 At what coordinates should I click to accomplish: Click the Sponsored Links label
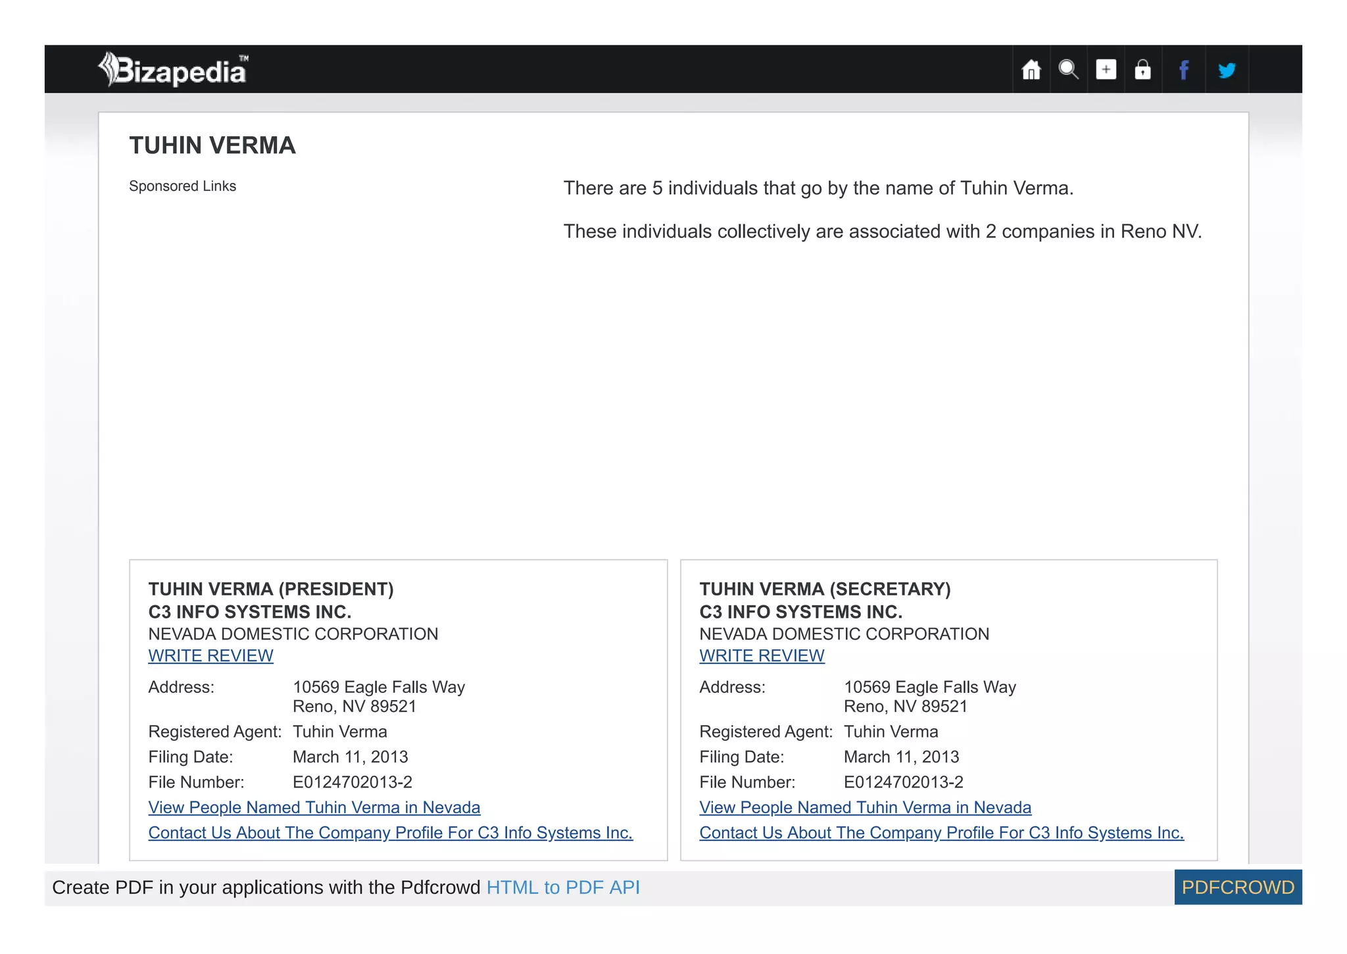coord(182,186)
